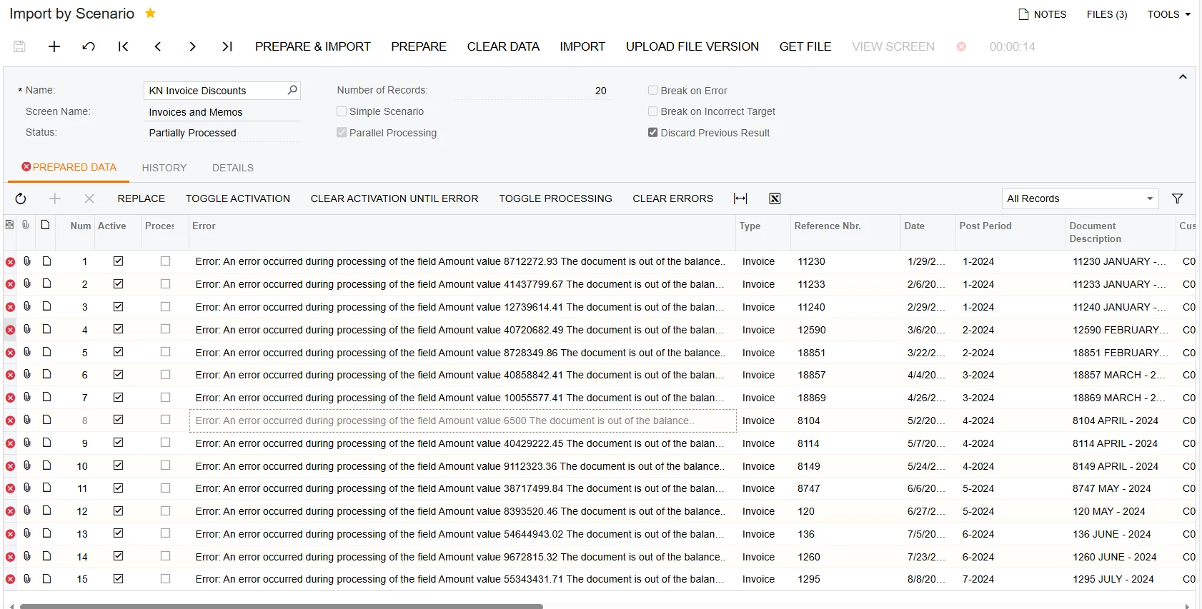Go to next record arrow

(x=192, y=46)
